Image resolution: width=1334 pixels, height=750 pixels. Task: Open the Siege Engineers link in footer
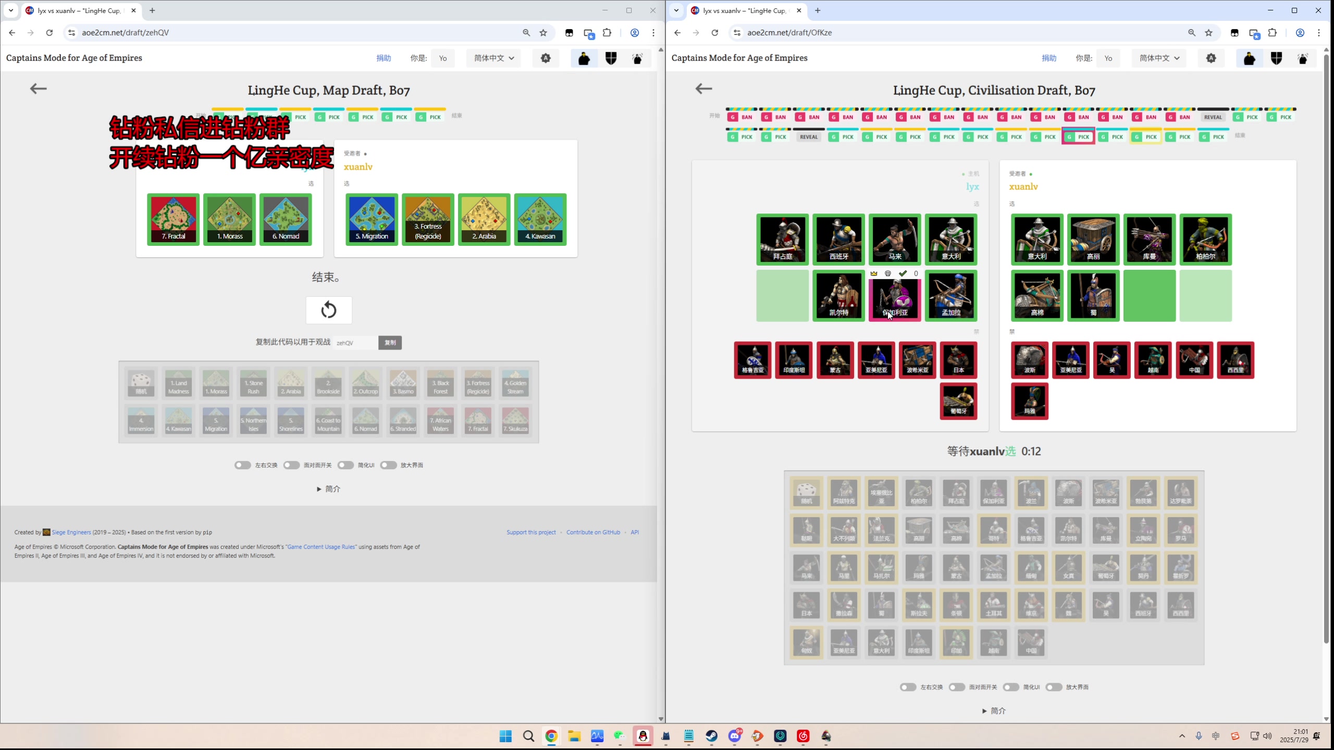(x=71, y=532)
